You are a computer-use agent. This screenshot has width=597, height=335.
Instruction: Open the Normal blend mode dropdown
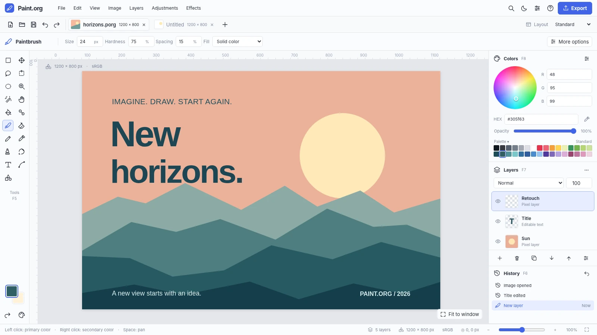[528, 183]
